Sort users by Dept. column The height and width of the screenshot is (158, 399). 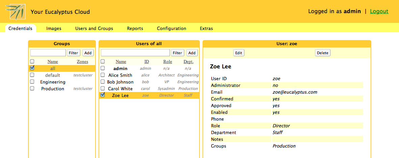click(x=189, y=61)
